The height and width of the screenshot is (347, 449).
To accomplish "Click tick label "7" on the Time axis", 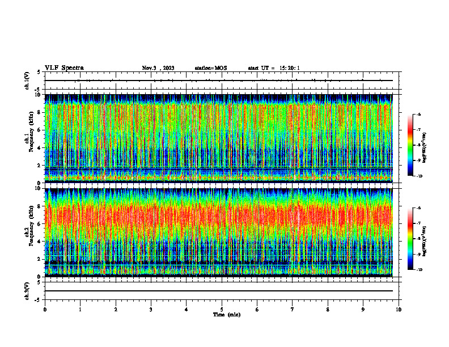I will tap(293, 310).
